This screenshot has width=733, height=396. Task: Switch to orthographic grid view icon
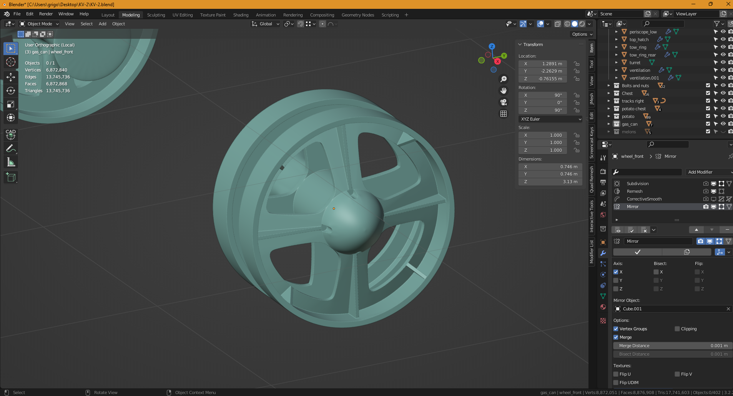[x=504, y=114]
